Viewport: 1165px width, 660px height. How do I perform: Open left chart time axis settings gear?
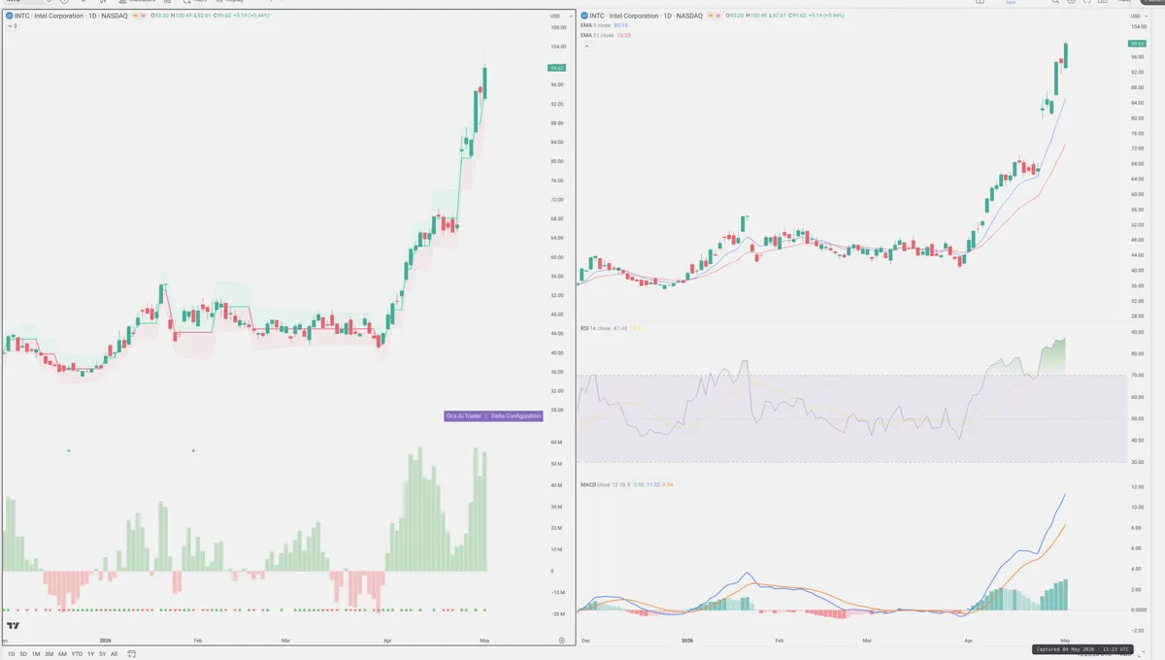(562, 641)
